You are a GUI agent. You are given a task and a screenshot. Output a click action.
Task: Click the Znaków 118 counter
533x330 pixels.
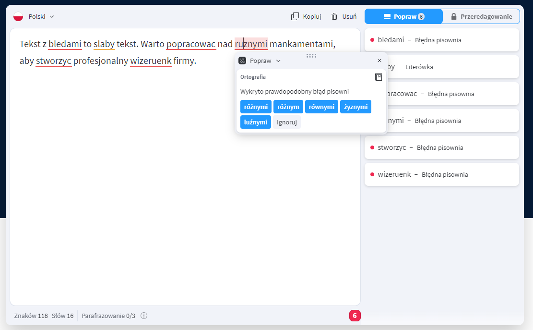pyautogui.click(x=31, y=316)
